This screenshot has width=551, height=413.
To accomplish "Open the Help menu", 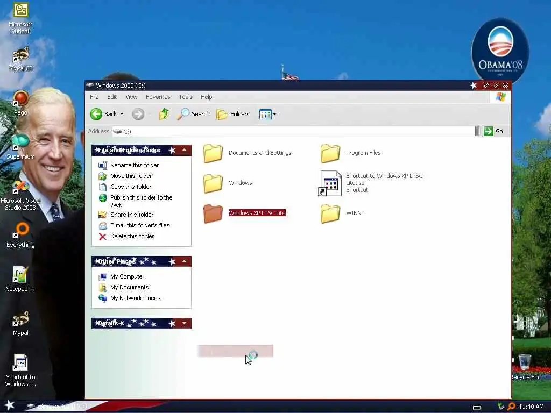I will (206, 97).
